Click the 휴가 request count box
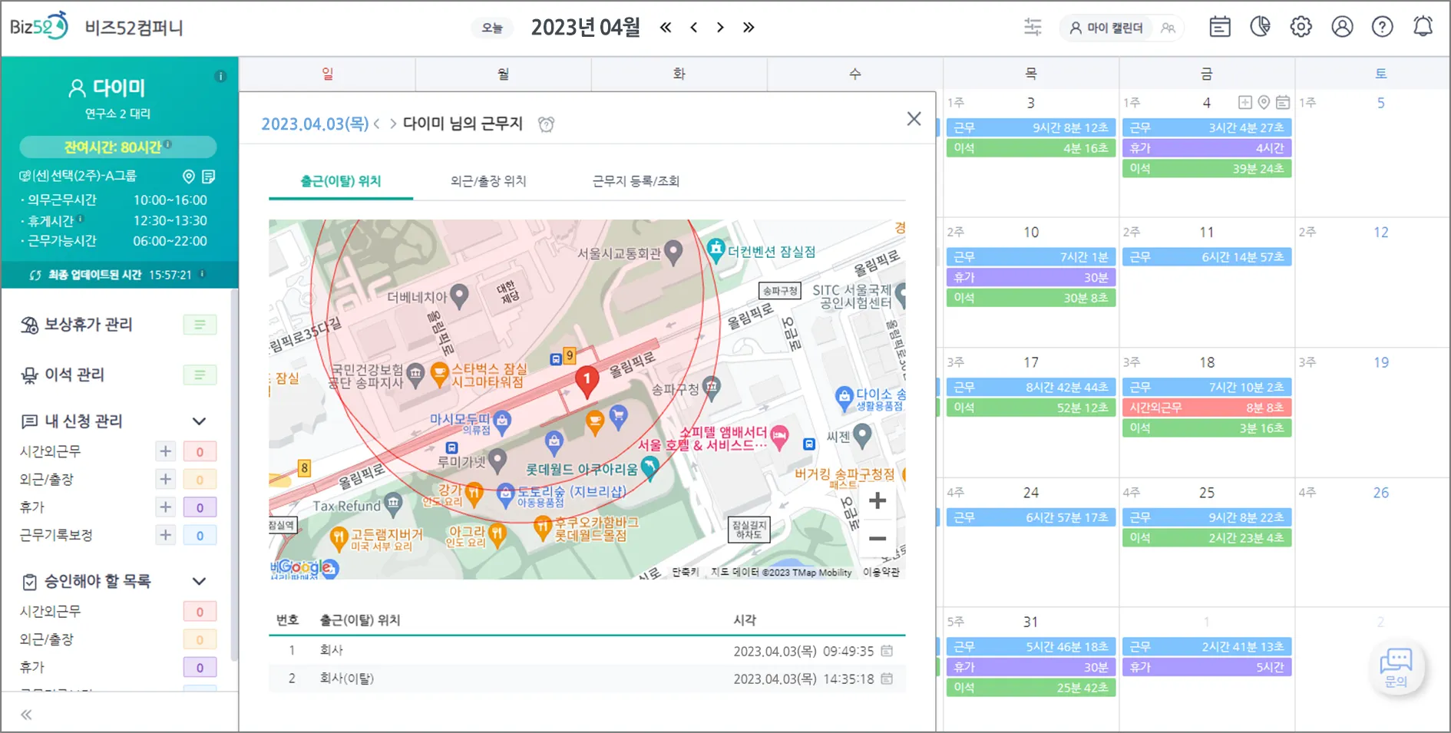1451x733 pixels. [200, 507]
